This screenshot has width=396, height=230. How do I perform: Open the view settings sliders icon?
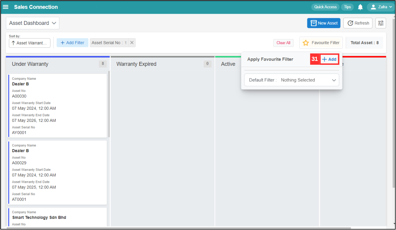pyautogui.click(x=381, y=23)
